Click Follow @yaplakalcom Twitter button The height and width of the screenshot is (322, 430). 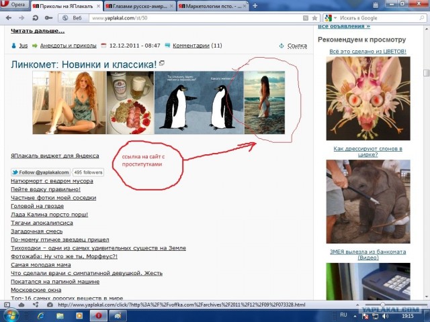point(40,172)
